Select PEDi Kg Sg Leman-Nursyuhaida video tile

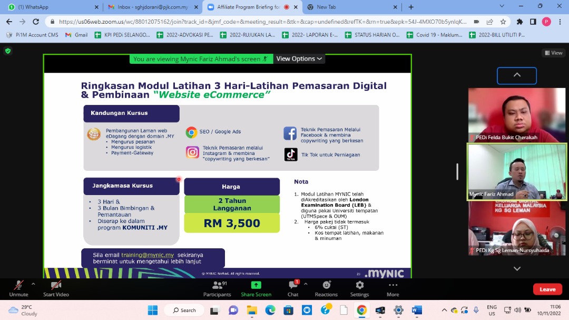click(x=517, y=228)
